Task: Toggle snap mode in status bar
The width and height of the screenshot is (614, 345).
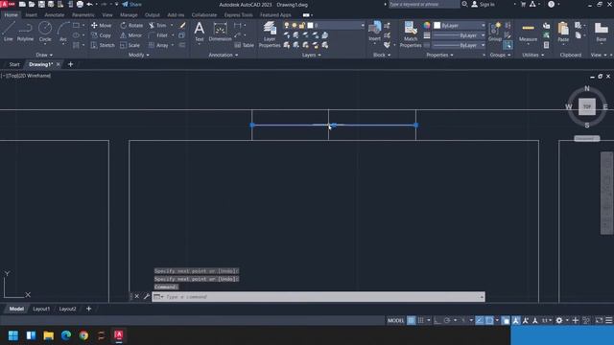Action: coord(421,320)
